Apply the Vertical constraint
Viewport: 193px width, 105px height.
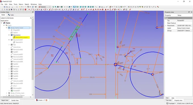(x=86, y=9)
